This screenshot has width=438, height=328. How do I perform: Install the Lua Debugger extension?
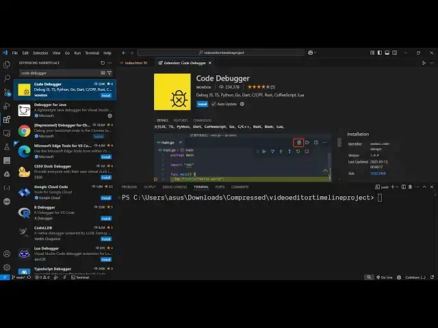coord(106,260)
